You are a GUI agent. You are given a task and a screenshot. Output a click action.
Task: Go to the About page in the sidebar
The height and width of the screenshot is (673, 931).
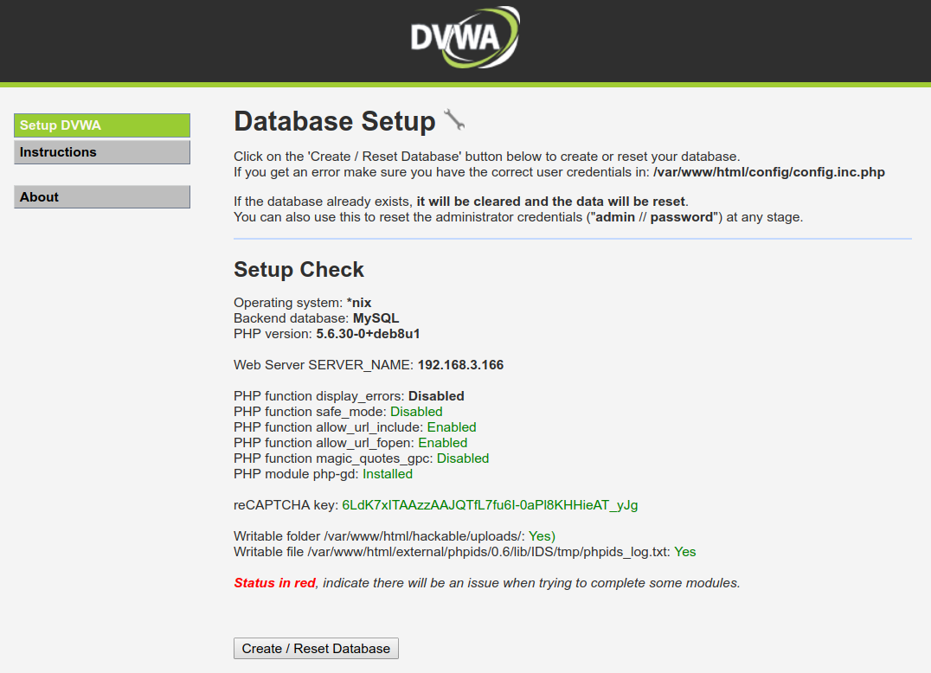(x=102, y=197)
